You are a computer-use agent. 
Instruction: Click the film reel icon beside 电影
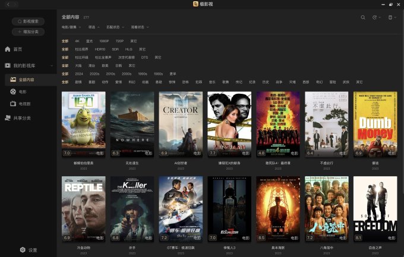coord(13,91)
